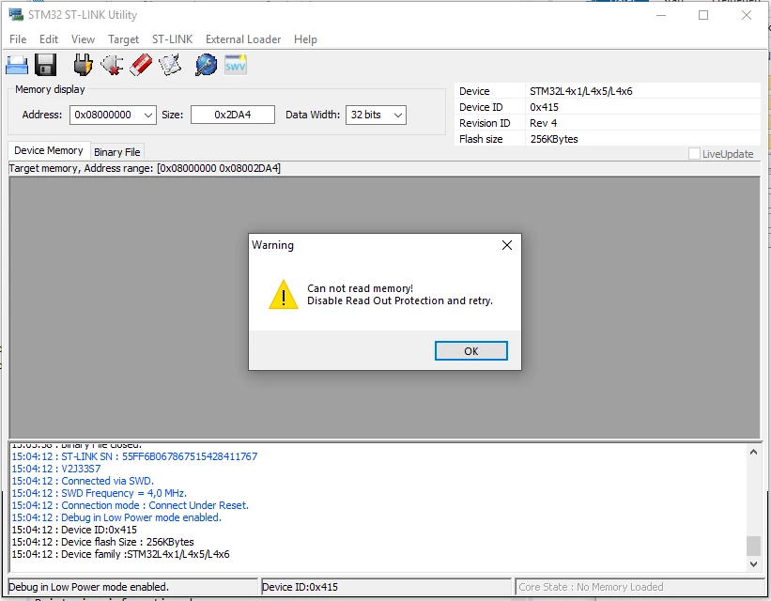This screenshot has height=601, width=771.
Task: Click the STM32 ST-LINK Utility app icon
Action: tap(16, 15)
